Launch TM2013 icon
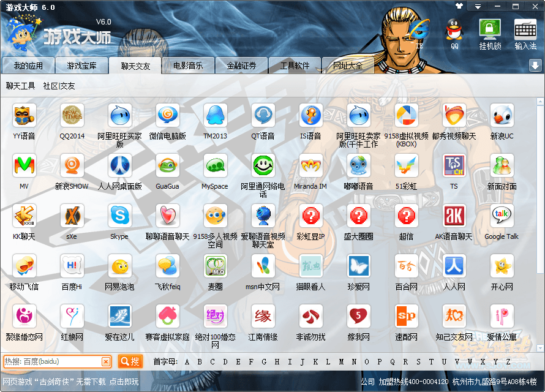 (x=215, y=115)
